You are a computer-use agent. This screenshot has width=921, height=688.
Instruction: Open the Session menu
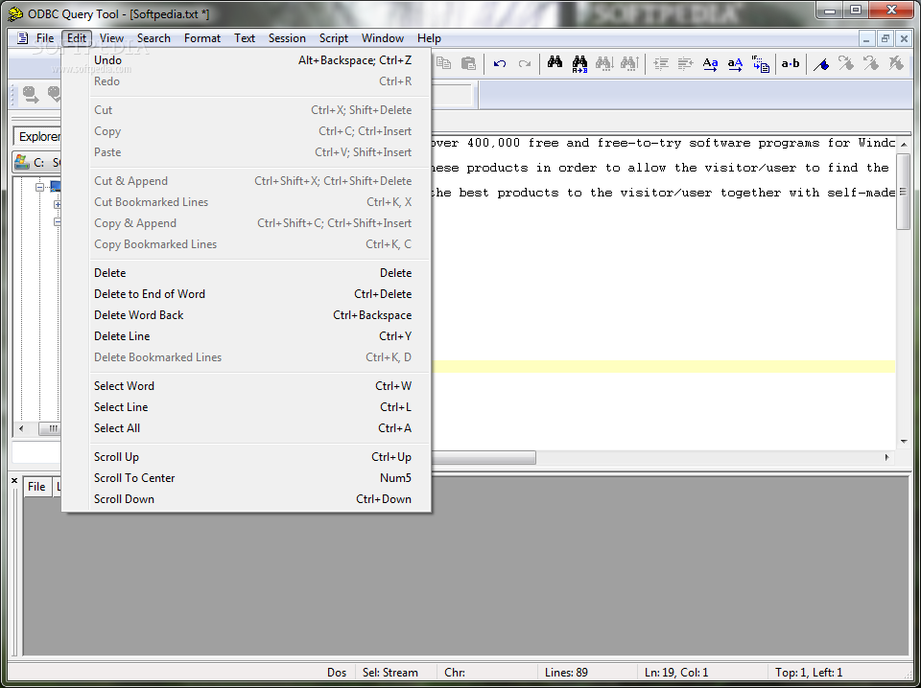[x=287, y=38]
